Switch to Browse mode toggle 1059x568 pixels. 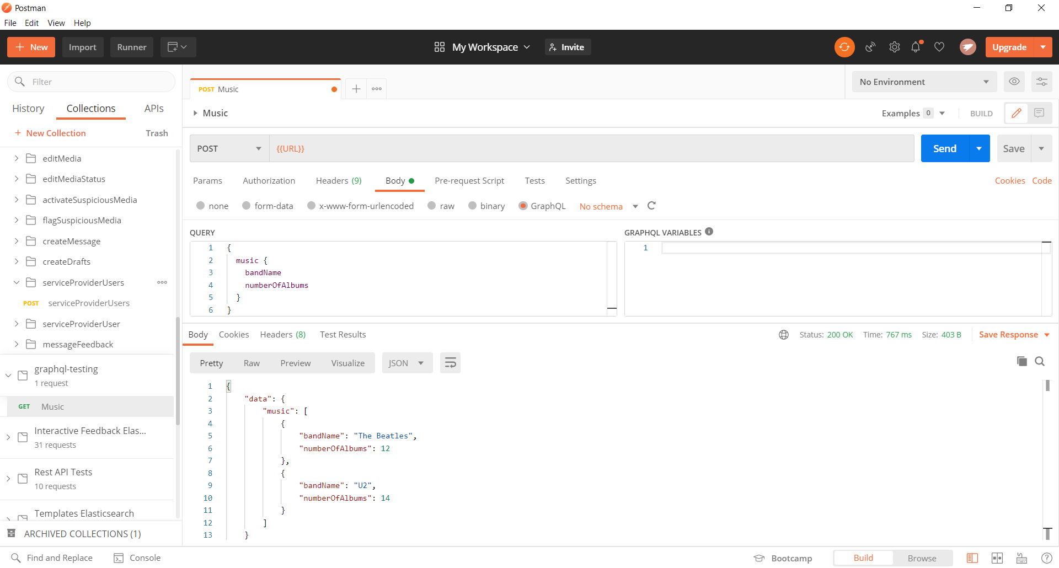click(922, 558)
